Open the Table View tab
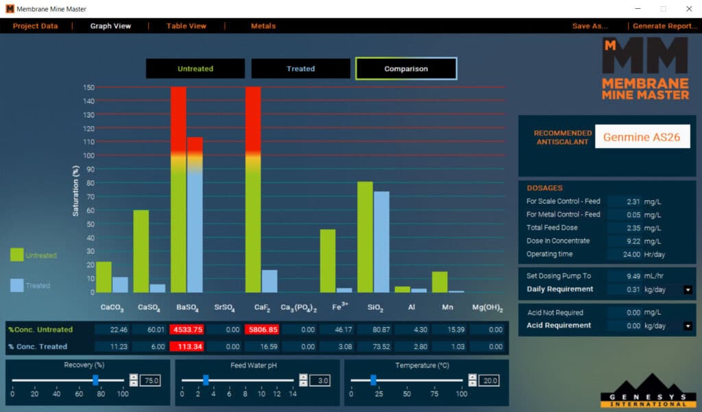Screen dimensions: 702x412 [x=186, y=26]
